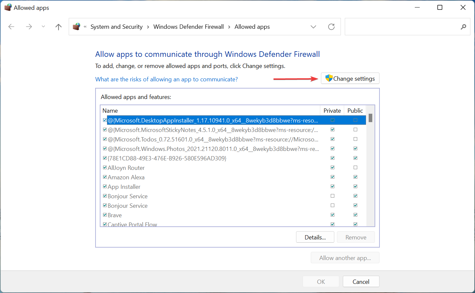Focus the Control Panel search box
The height and width of the screenshot is (293, 475).
click(407, 27)
